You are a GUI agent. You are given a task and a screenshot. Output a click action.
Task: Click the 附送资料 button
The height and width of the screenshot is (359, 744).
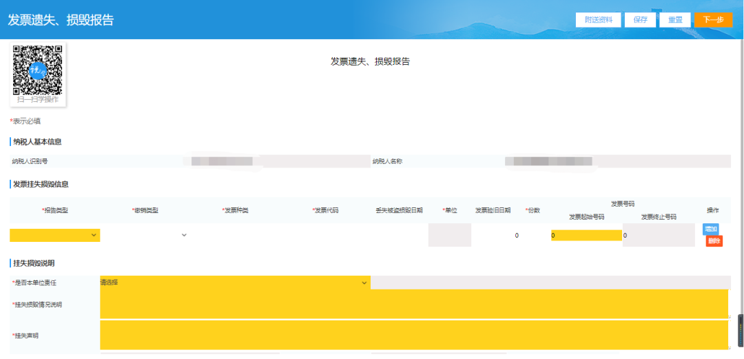(599, 20)
